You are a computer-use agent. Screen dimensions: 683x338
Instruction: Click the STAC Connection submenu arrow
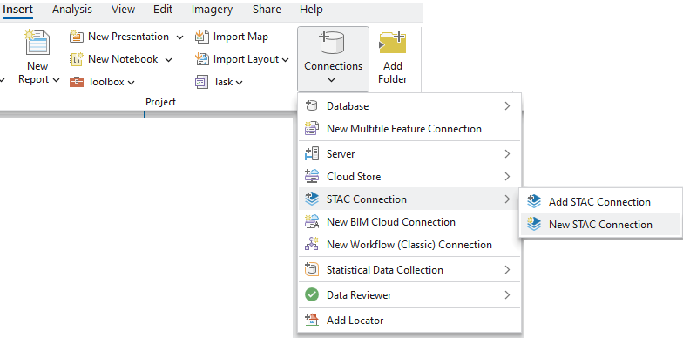507,199
